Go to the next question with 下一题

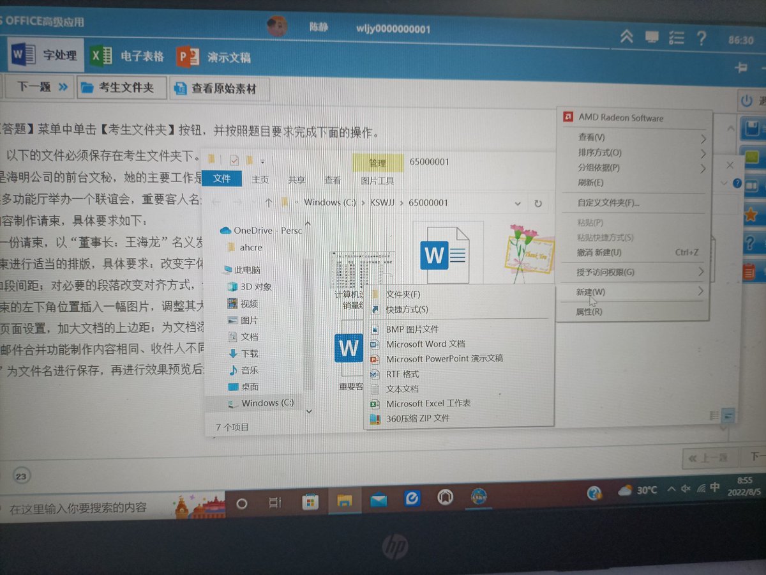38,87
